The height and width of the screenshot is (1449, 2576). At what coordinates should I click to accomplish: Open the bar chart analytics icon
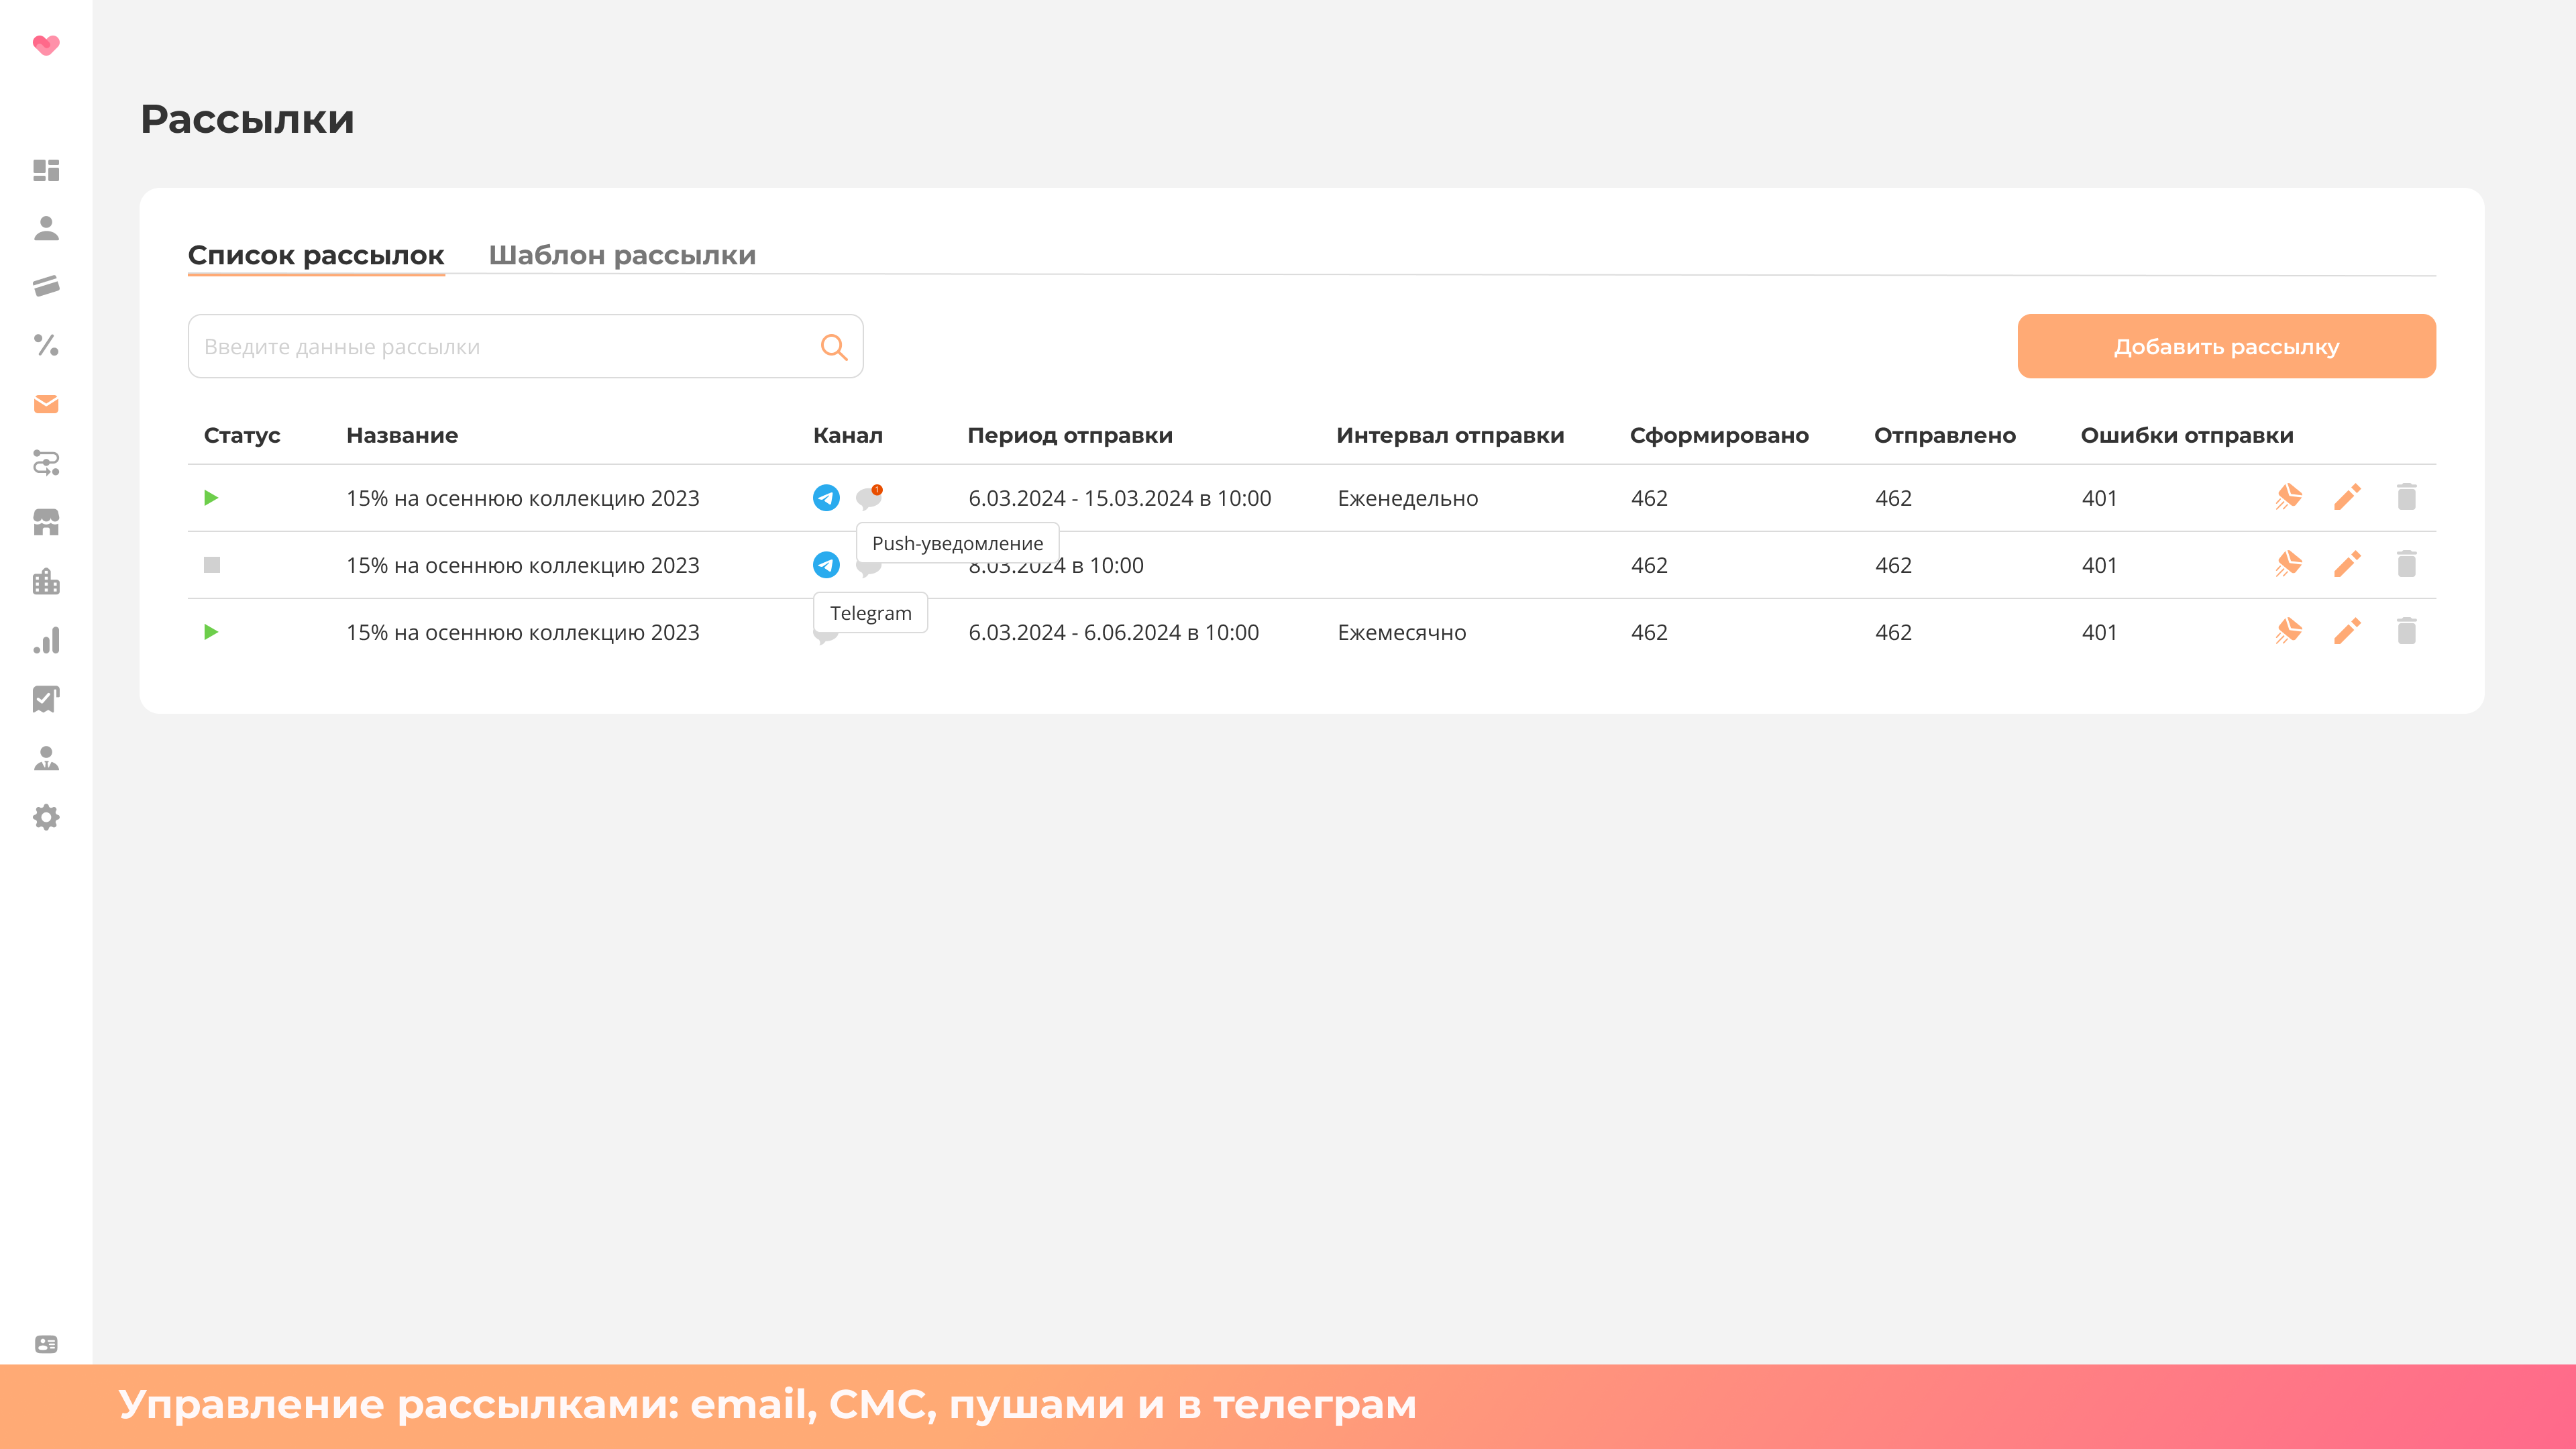pos(46,640)
